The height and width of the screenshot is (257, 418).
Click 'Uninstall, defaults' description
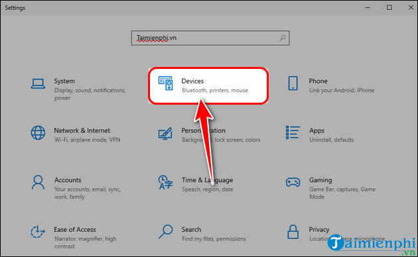[332, 140]
